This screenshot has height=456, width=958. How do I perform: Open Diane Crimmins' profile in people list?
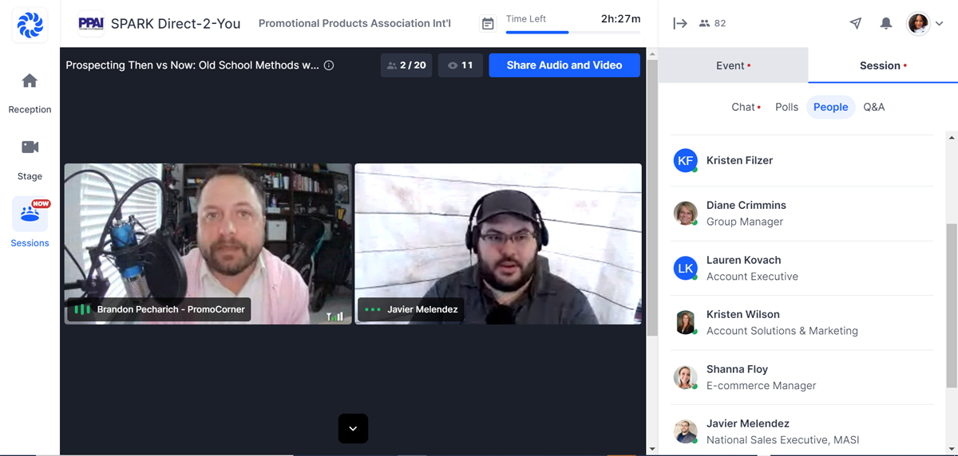coord(746,205)
